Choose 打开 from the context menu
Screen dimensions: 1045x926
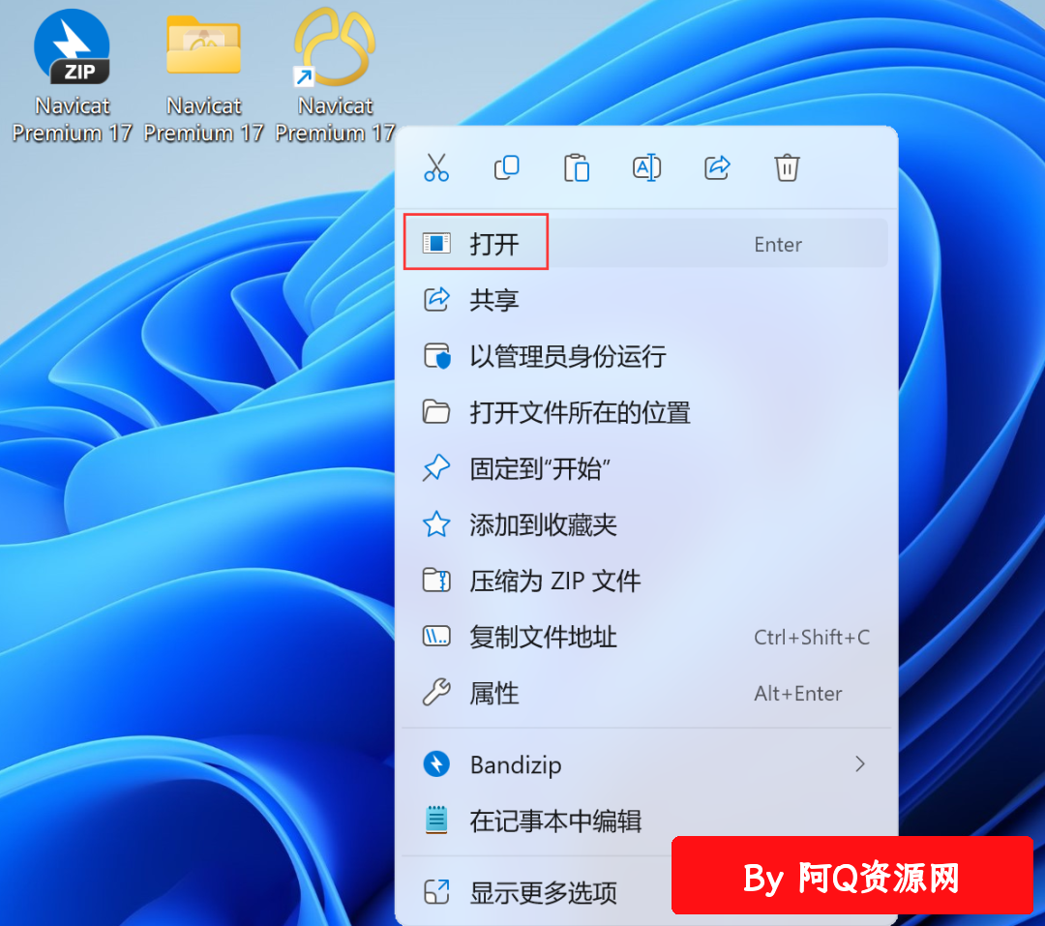pyautogui.click(x=645, y=243)
